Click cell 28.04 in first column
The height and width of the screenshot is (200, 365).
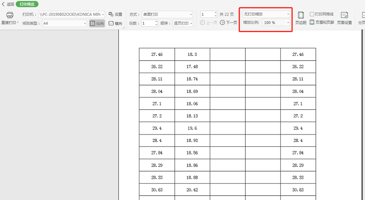coord(157,91)
